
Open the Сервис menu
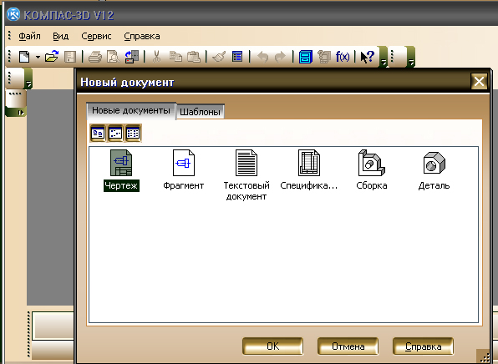[x=96, y=36]
